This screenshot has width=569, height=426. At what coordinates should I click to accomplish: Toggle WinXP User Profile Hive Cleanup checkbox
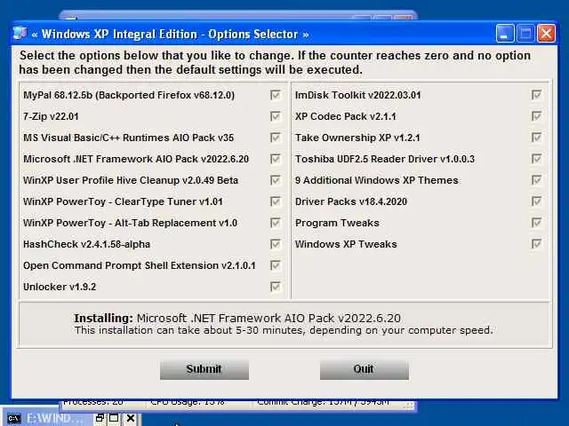(x=276, y=180)
